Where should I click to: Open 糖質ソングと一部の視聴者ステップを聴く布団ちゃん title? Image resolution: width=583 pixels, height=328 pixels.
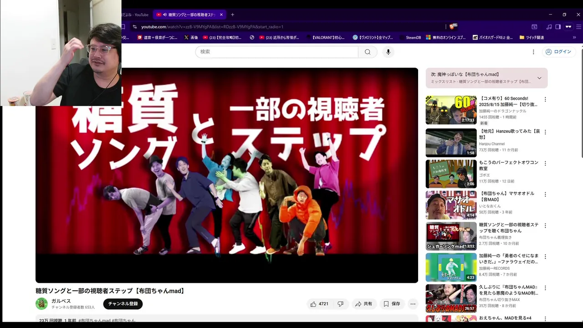click(509, 228)
